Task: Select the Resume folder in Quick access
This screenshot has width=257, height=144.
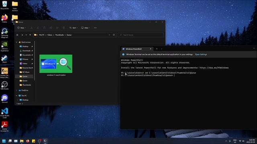Action: click(26, 68)
